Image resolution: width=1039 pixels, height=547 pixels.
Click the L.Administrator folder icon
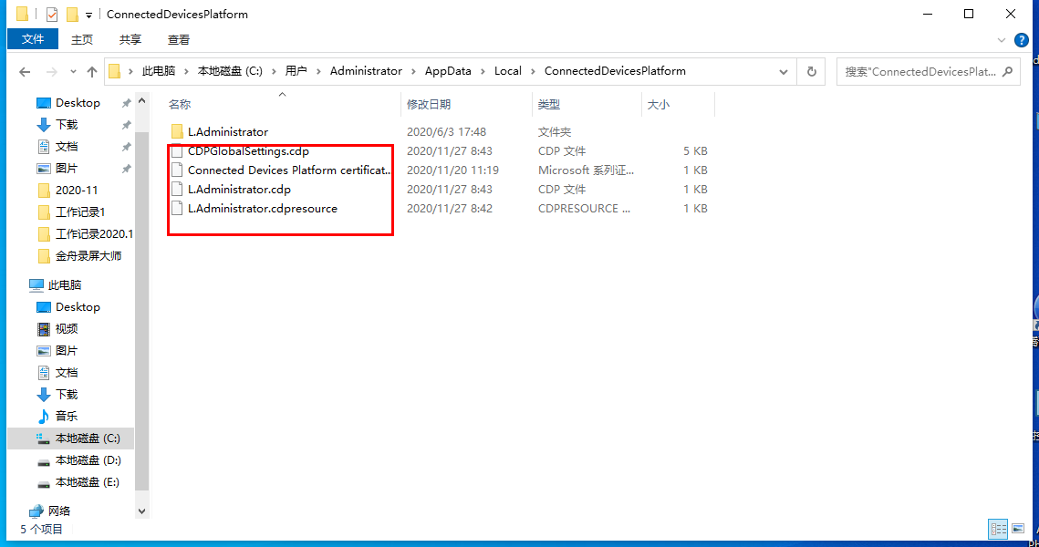click(177, 132)
